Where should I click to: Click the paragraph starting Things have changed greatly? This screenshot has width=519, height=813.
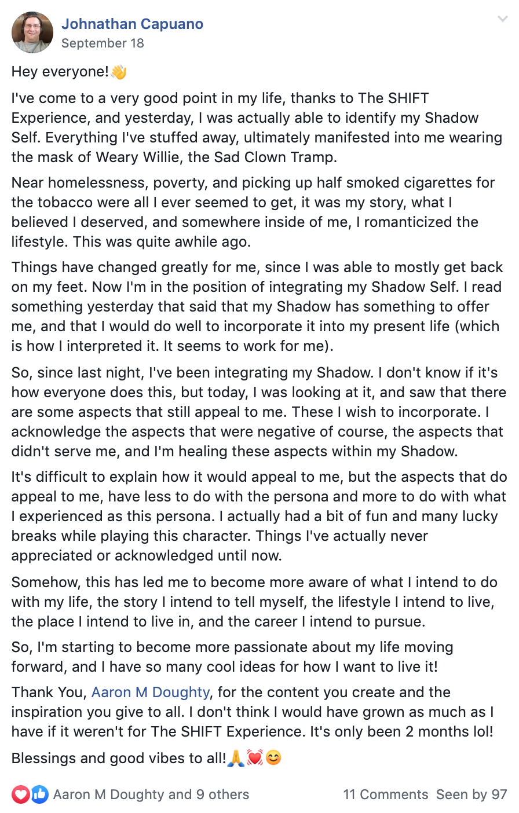pos(257,306)
